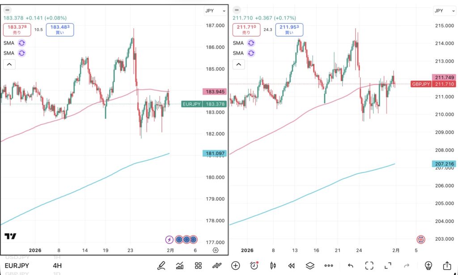Screen dimensions: 458x275
Task: Expand the EURJPY JPY currency dropdown
Action: pyautogui.click(x=215, y=11)
